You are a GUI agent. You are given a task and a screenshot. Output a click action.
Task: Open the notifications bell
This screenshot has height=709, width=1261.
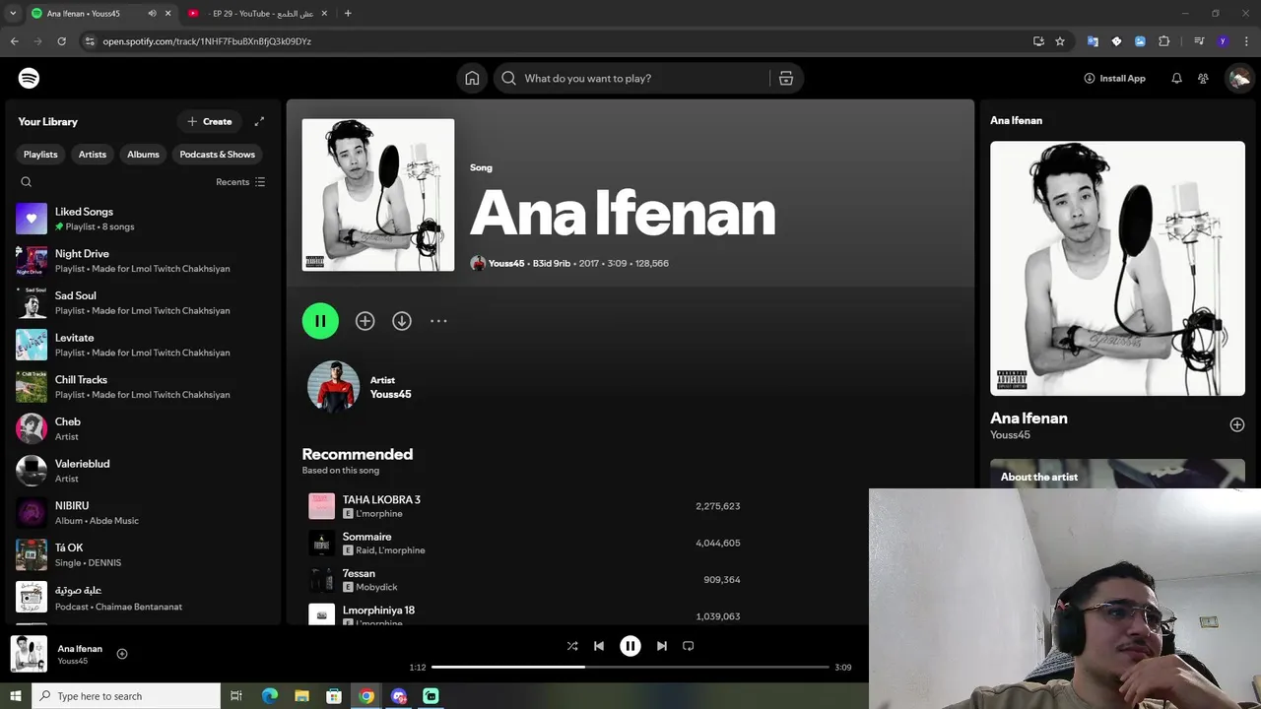[1176, 78]
